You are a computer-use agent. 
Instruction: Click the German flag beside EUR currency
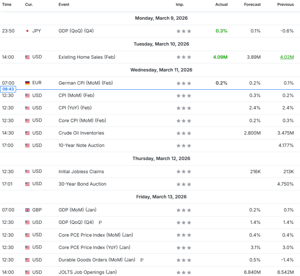click(x=27, y=83)
